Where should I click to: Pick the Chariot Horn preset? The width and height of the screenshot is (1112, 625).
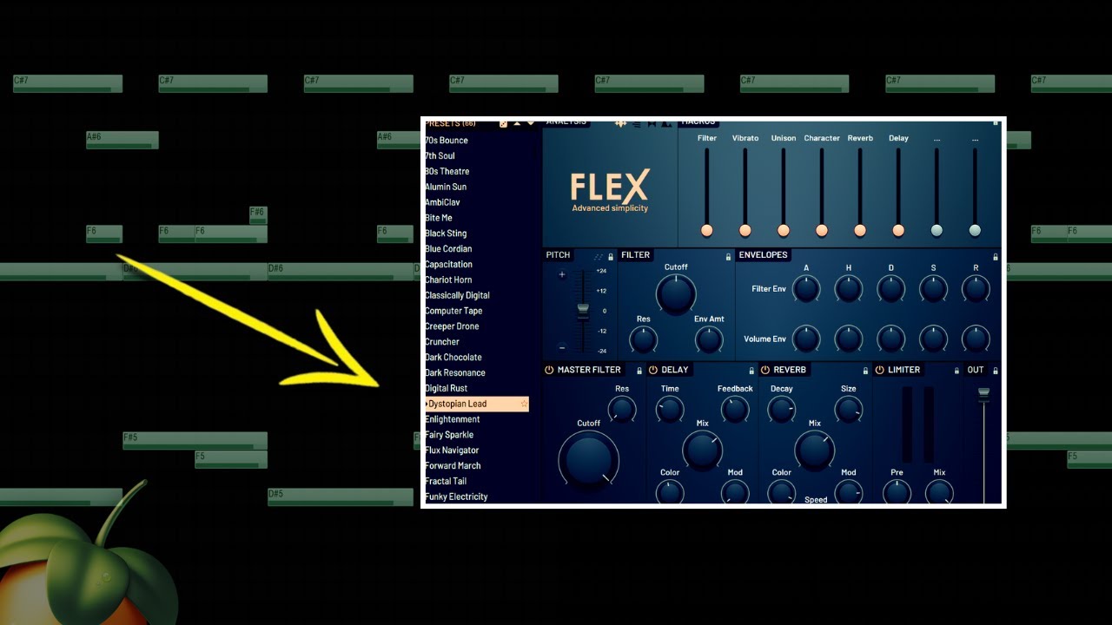(x=448, y=280)
